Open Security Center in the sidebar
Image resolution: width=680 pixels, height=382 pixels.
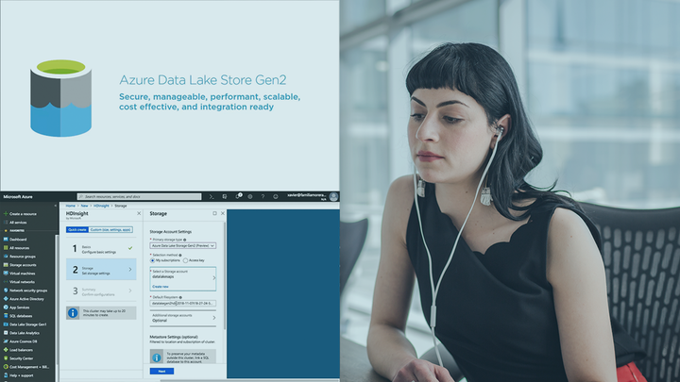(18, 358)
